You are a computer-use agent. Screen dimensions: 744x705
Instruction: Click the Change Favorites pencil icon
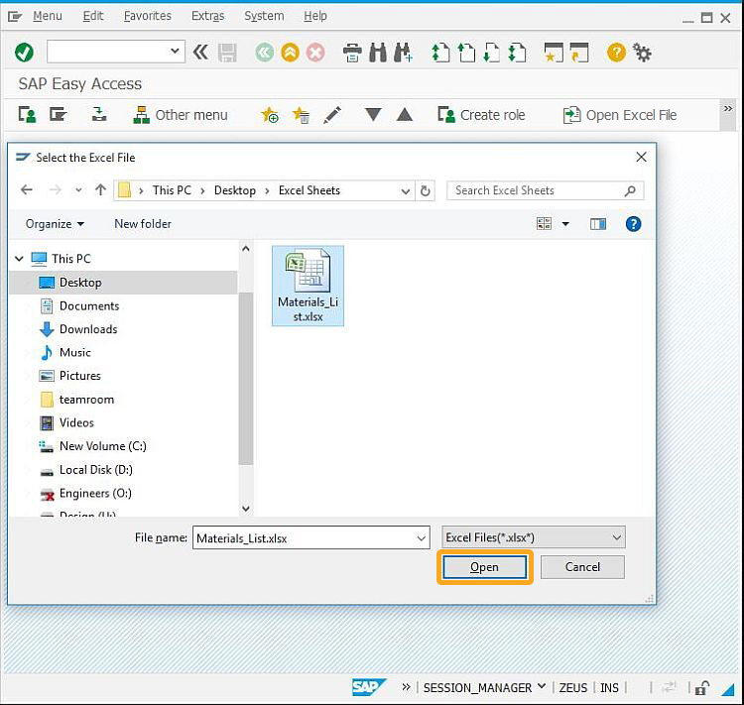[332, 115]
